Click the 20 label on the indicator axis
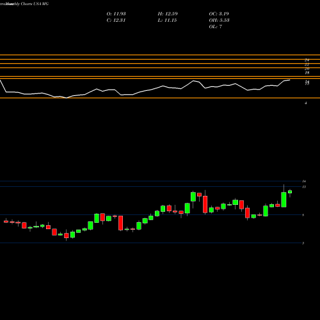Screen dimensions: 320x320 coord(307,68)
